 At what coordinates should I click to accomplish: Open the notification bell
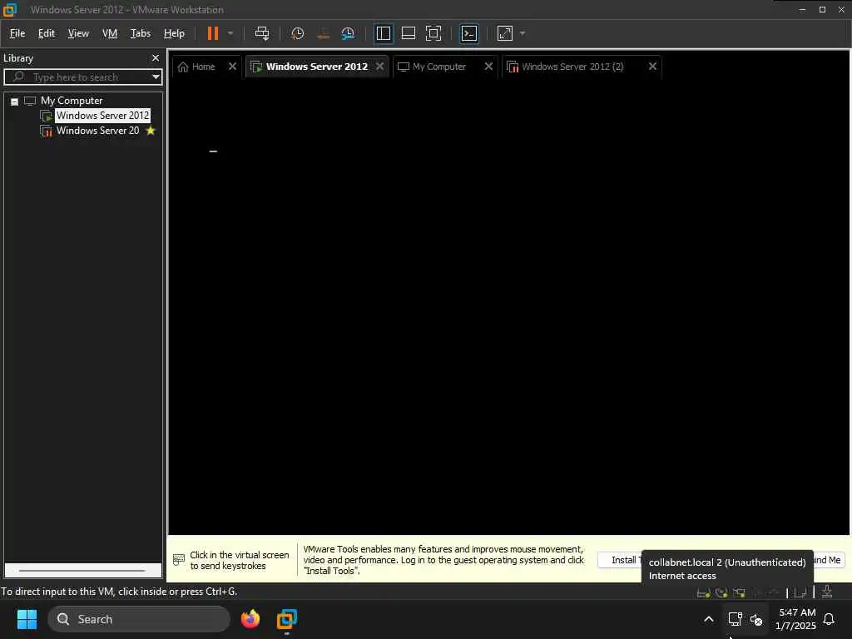click(x=830, y=619)
